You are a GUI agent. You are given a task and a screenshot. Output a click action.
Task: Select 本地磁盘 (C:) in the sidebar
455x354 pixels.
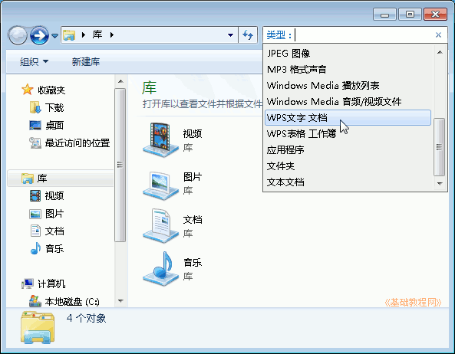(64, 301)
